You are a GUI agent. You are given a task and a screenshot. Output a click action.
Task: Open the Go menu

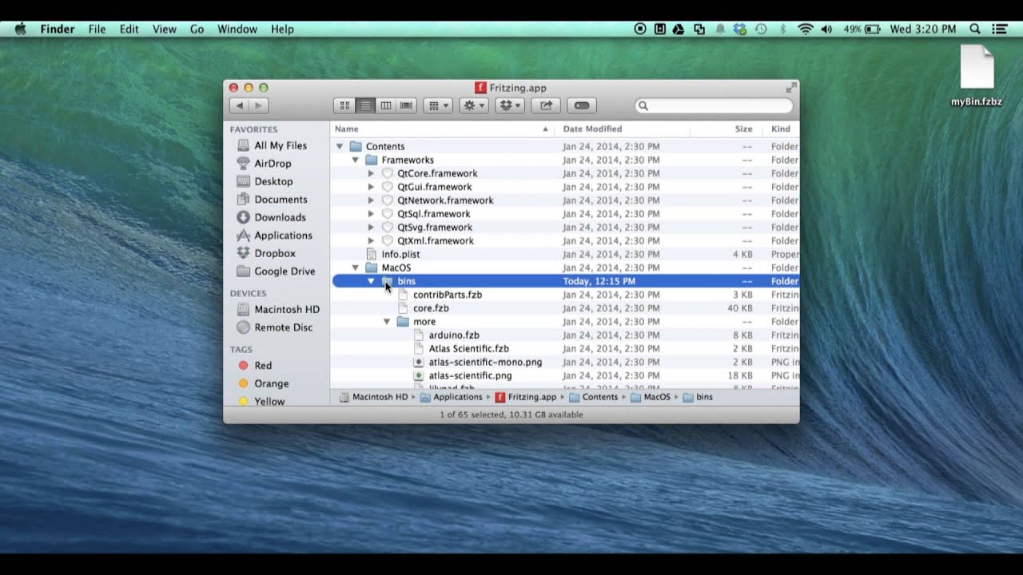pyautogui.click(x=197, y=29)
